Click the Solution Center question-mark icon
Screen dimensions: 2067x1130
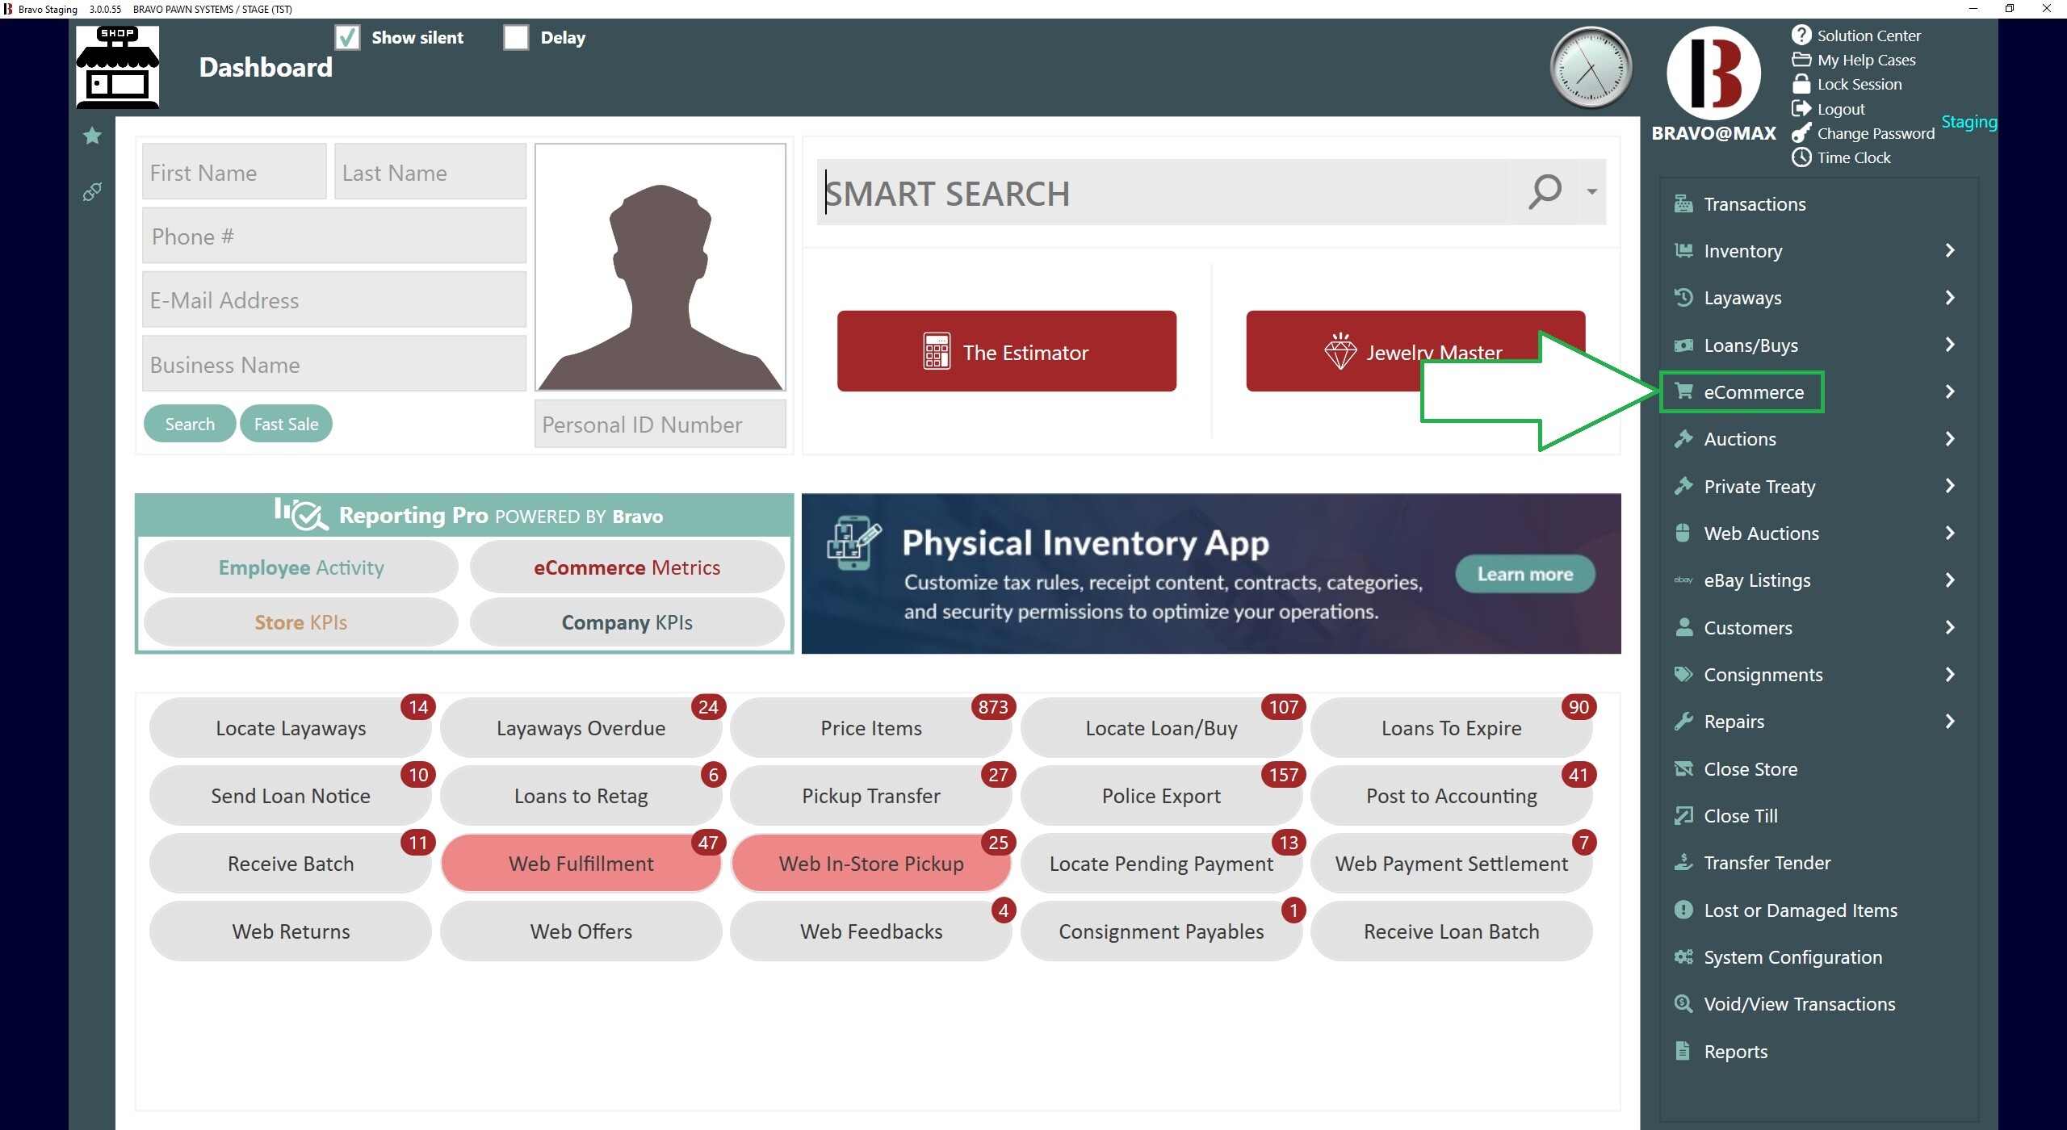point(1801,35)
